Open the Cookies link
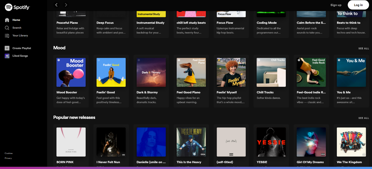Image resolution: width=372 pixels, height=169 pixels. pos(9,153)
